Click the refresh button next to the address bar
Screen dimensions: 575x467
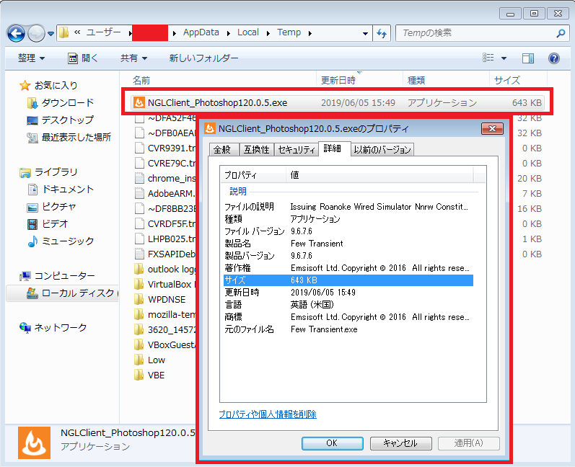click(x=382, y=33)
